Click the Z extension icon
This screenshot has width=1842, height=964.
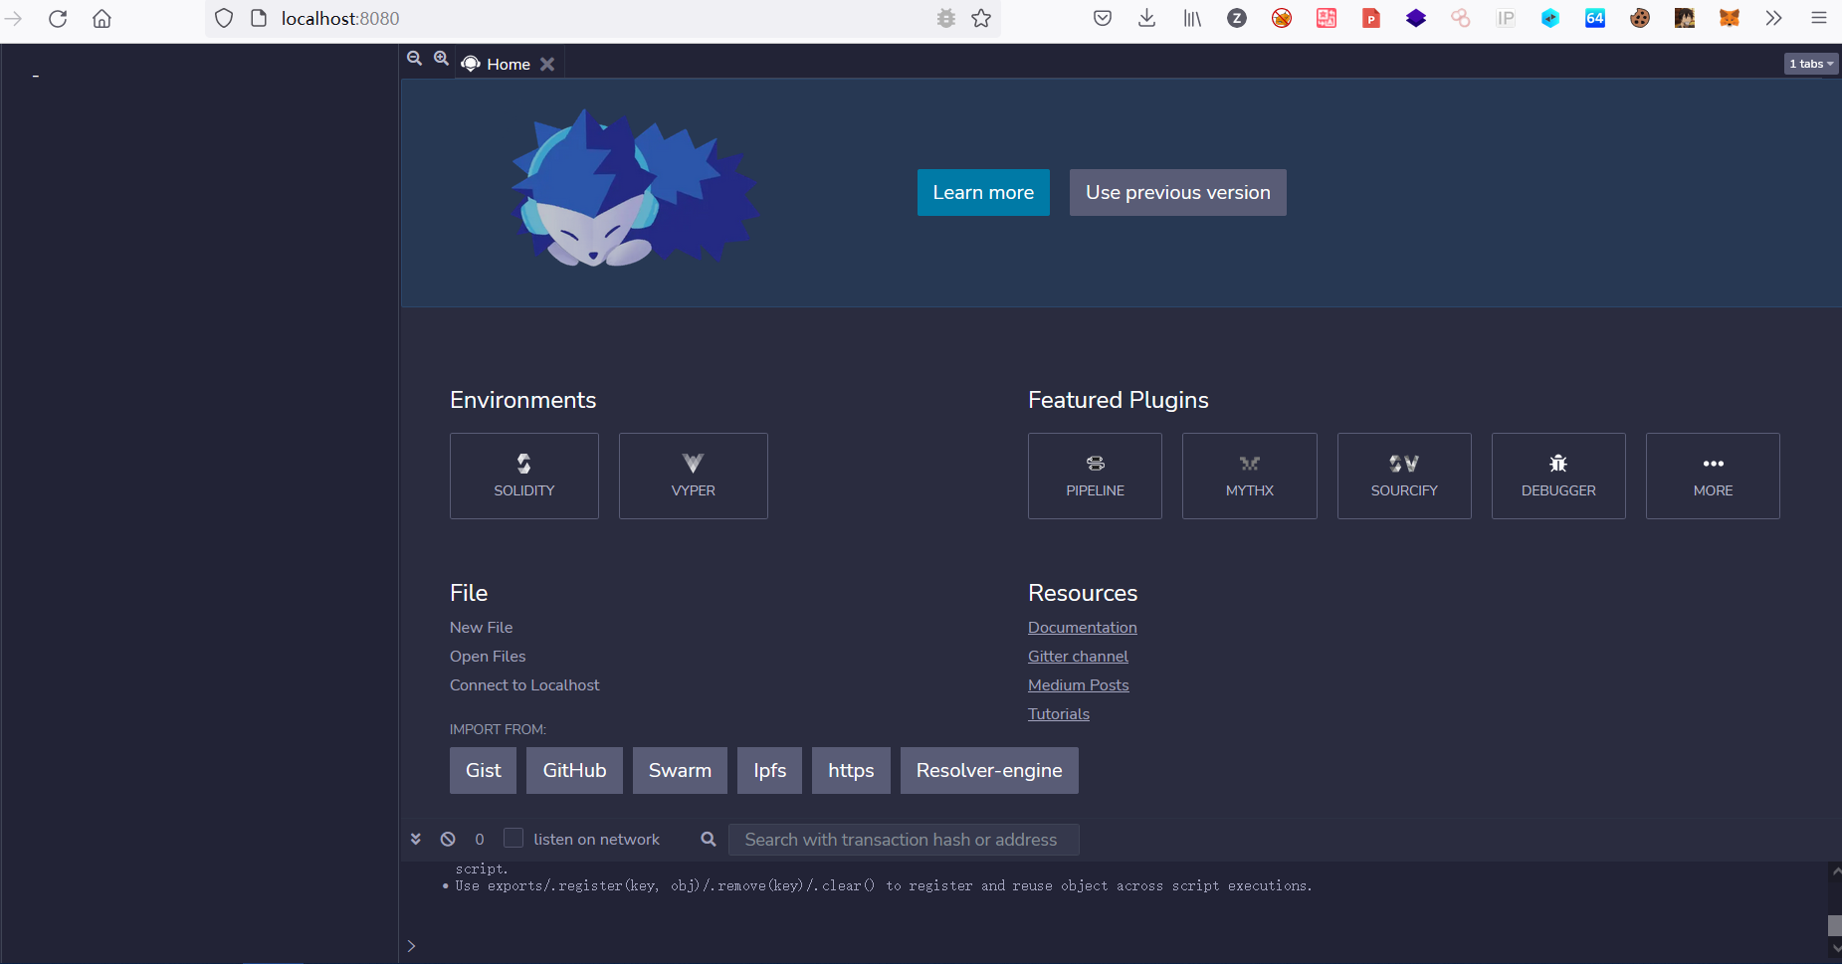tap(1237, 18)
